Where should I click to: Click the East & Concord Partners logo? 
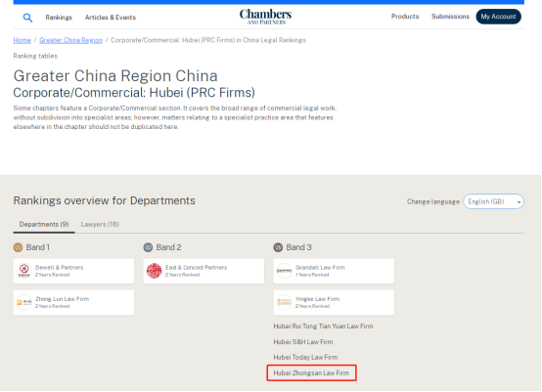coord(155,271)
